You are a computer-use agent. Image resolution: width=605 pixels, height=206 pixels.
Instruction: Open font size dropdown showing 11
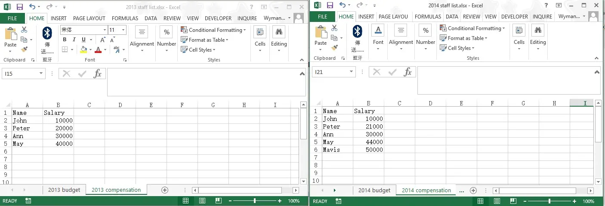[123, 30]
